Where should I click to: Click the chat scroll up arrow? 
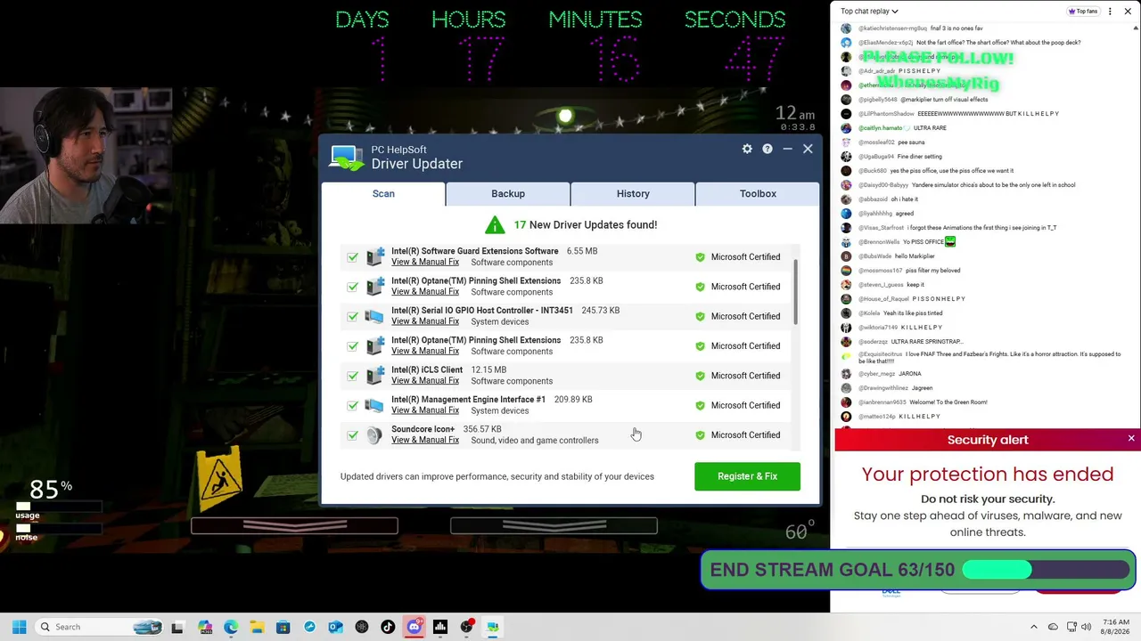click(x=1137, y=28)
